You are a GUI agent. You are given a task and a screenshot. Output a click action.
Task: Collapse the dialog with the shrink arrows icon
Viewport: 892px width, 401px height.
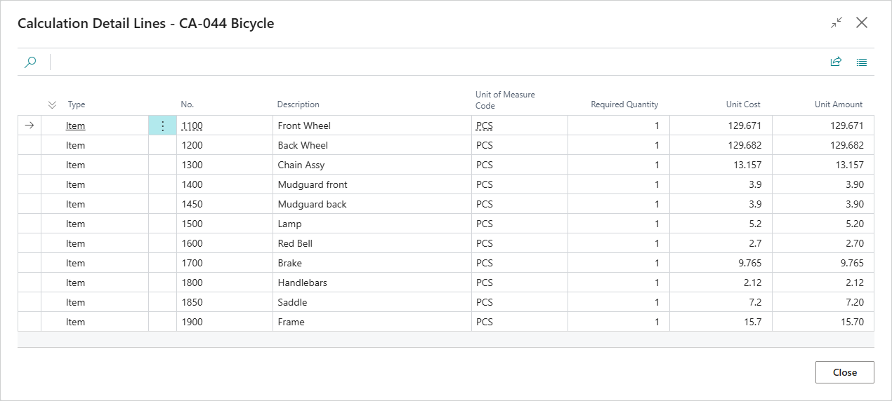click(x=836, y=22)
